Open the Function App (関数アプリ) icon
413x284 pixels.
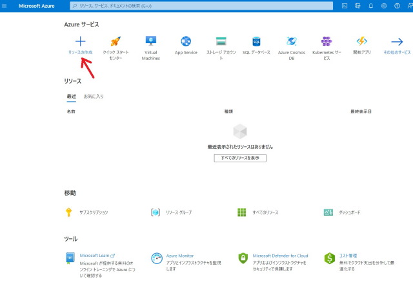tap(361, 41)
